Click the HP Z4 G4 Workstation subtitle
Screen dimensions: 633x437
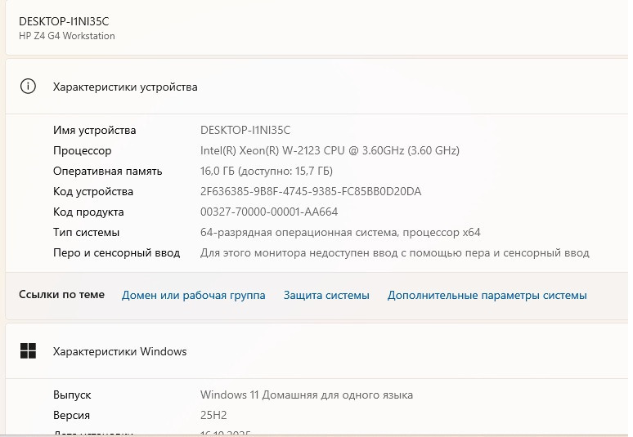click(x=67, y=36)
